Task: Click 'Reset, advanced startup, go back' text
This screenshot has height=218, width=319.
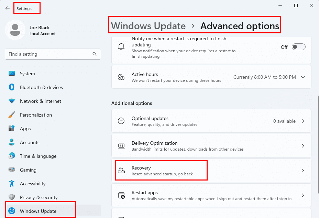Action: pyautogui.click(x=162, y=174)
